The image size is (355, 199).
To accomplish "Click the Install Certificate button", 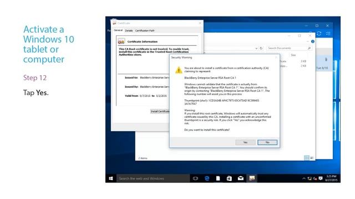I will pos(160,112).
